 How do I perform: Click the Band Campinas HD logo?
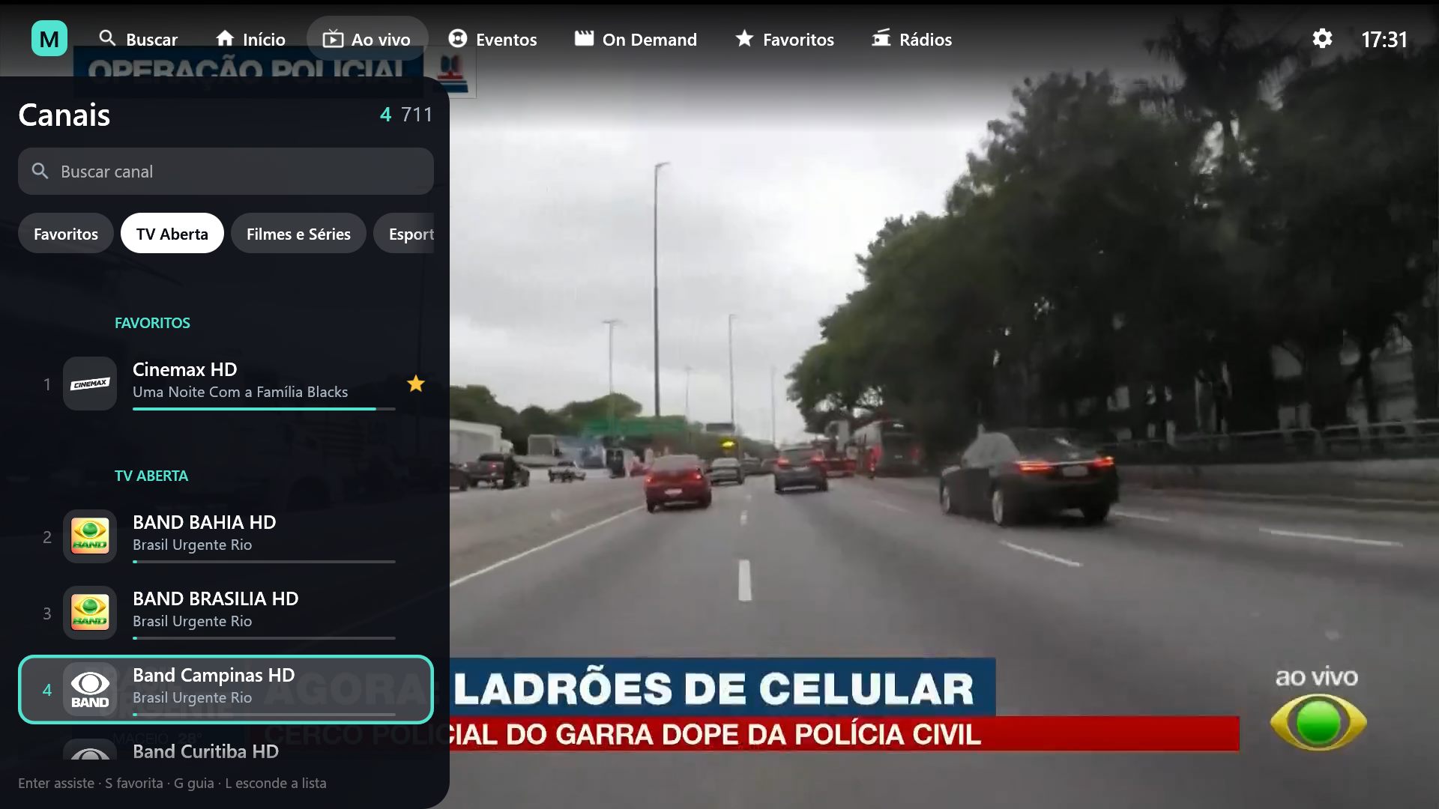[90, 689]
